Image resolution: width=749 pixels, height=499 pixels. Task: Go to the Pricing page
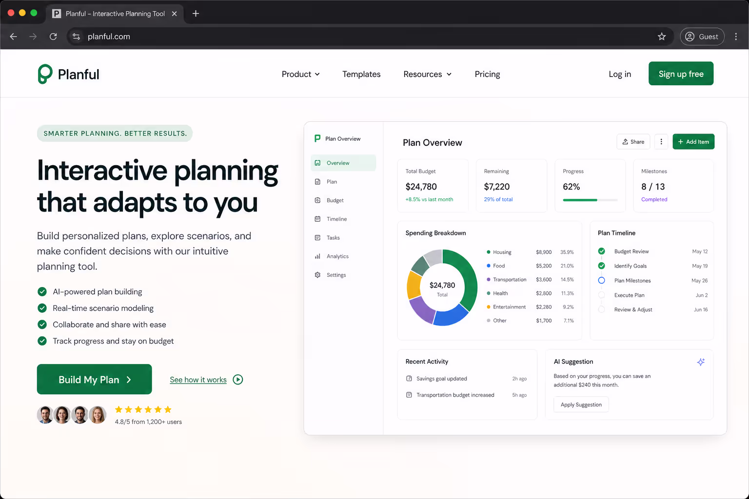[x=488, y=74]
